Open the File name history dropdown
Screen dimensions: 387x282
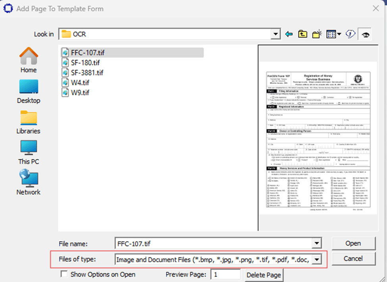(316, 243)
